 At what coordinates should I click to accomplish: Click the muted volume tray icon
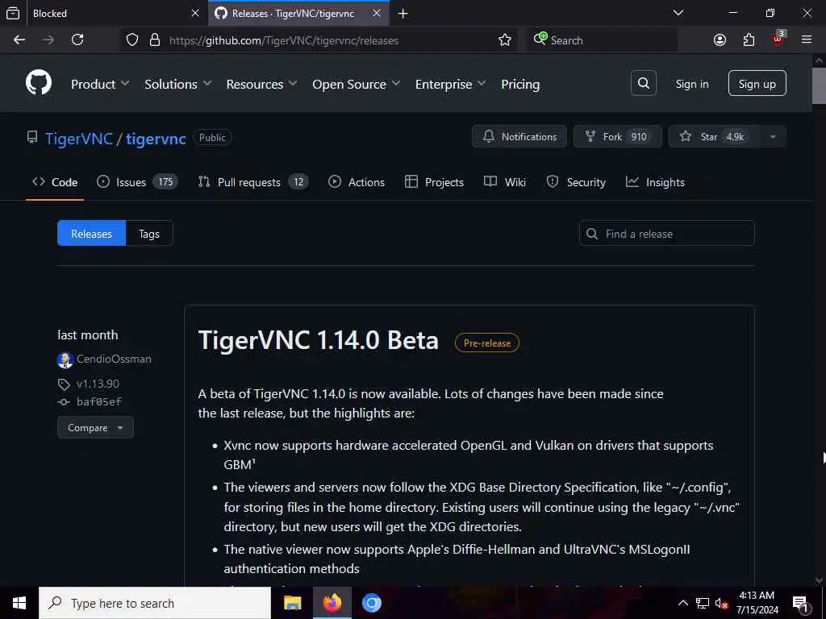click(722, 604)
